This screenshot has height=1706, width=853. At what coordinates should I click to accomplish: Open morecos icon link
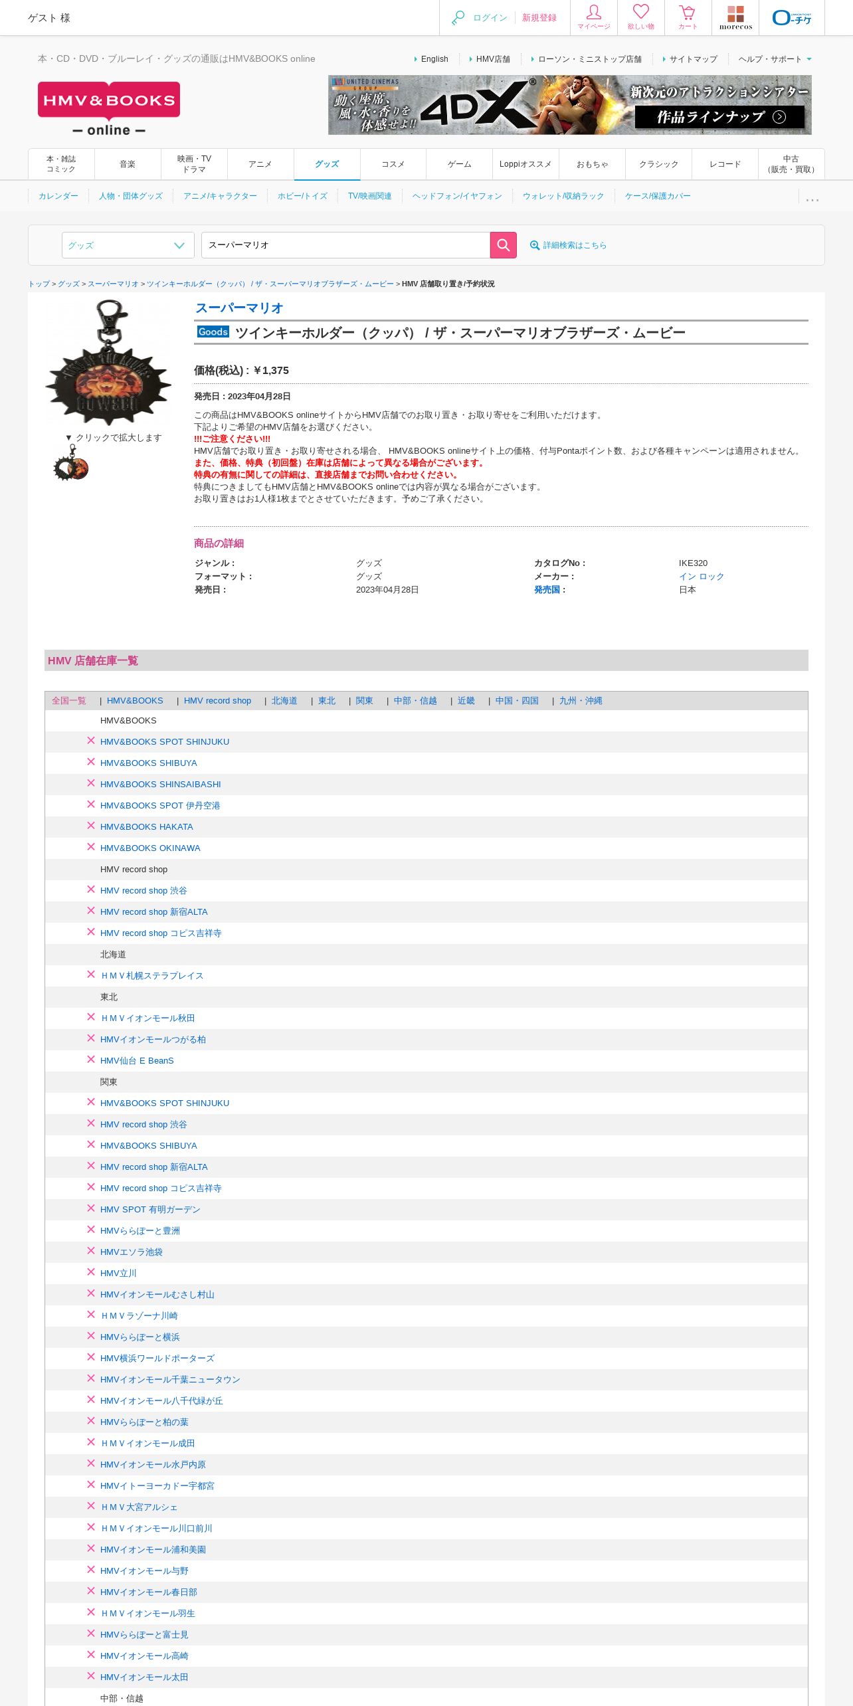tap(735, 17)
